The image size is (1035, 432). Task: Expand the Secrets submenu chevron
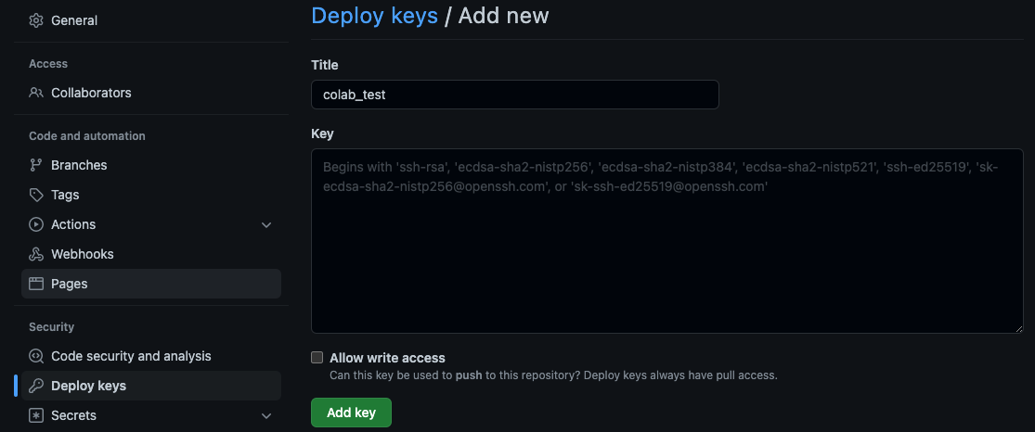pyautogui.click(x=266, y=415)
